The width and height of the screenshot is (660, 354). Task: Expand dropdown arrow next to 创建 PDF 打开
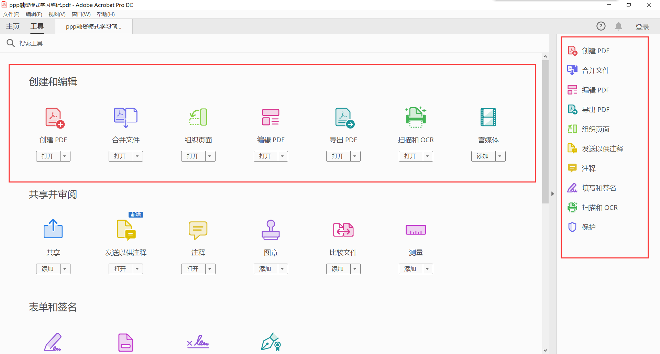point(65,156)
